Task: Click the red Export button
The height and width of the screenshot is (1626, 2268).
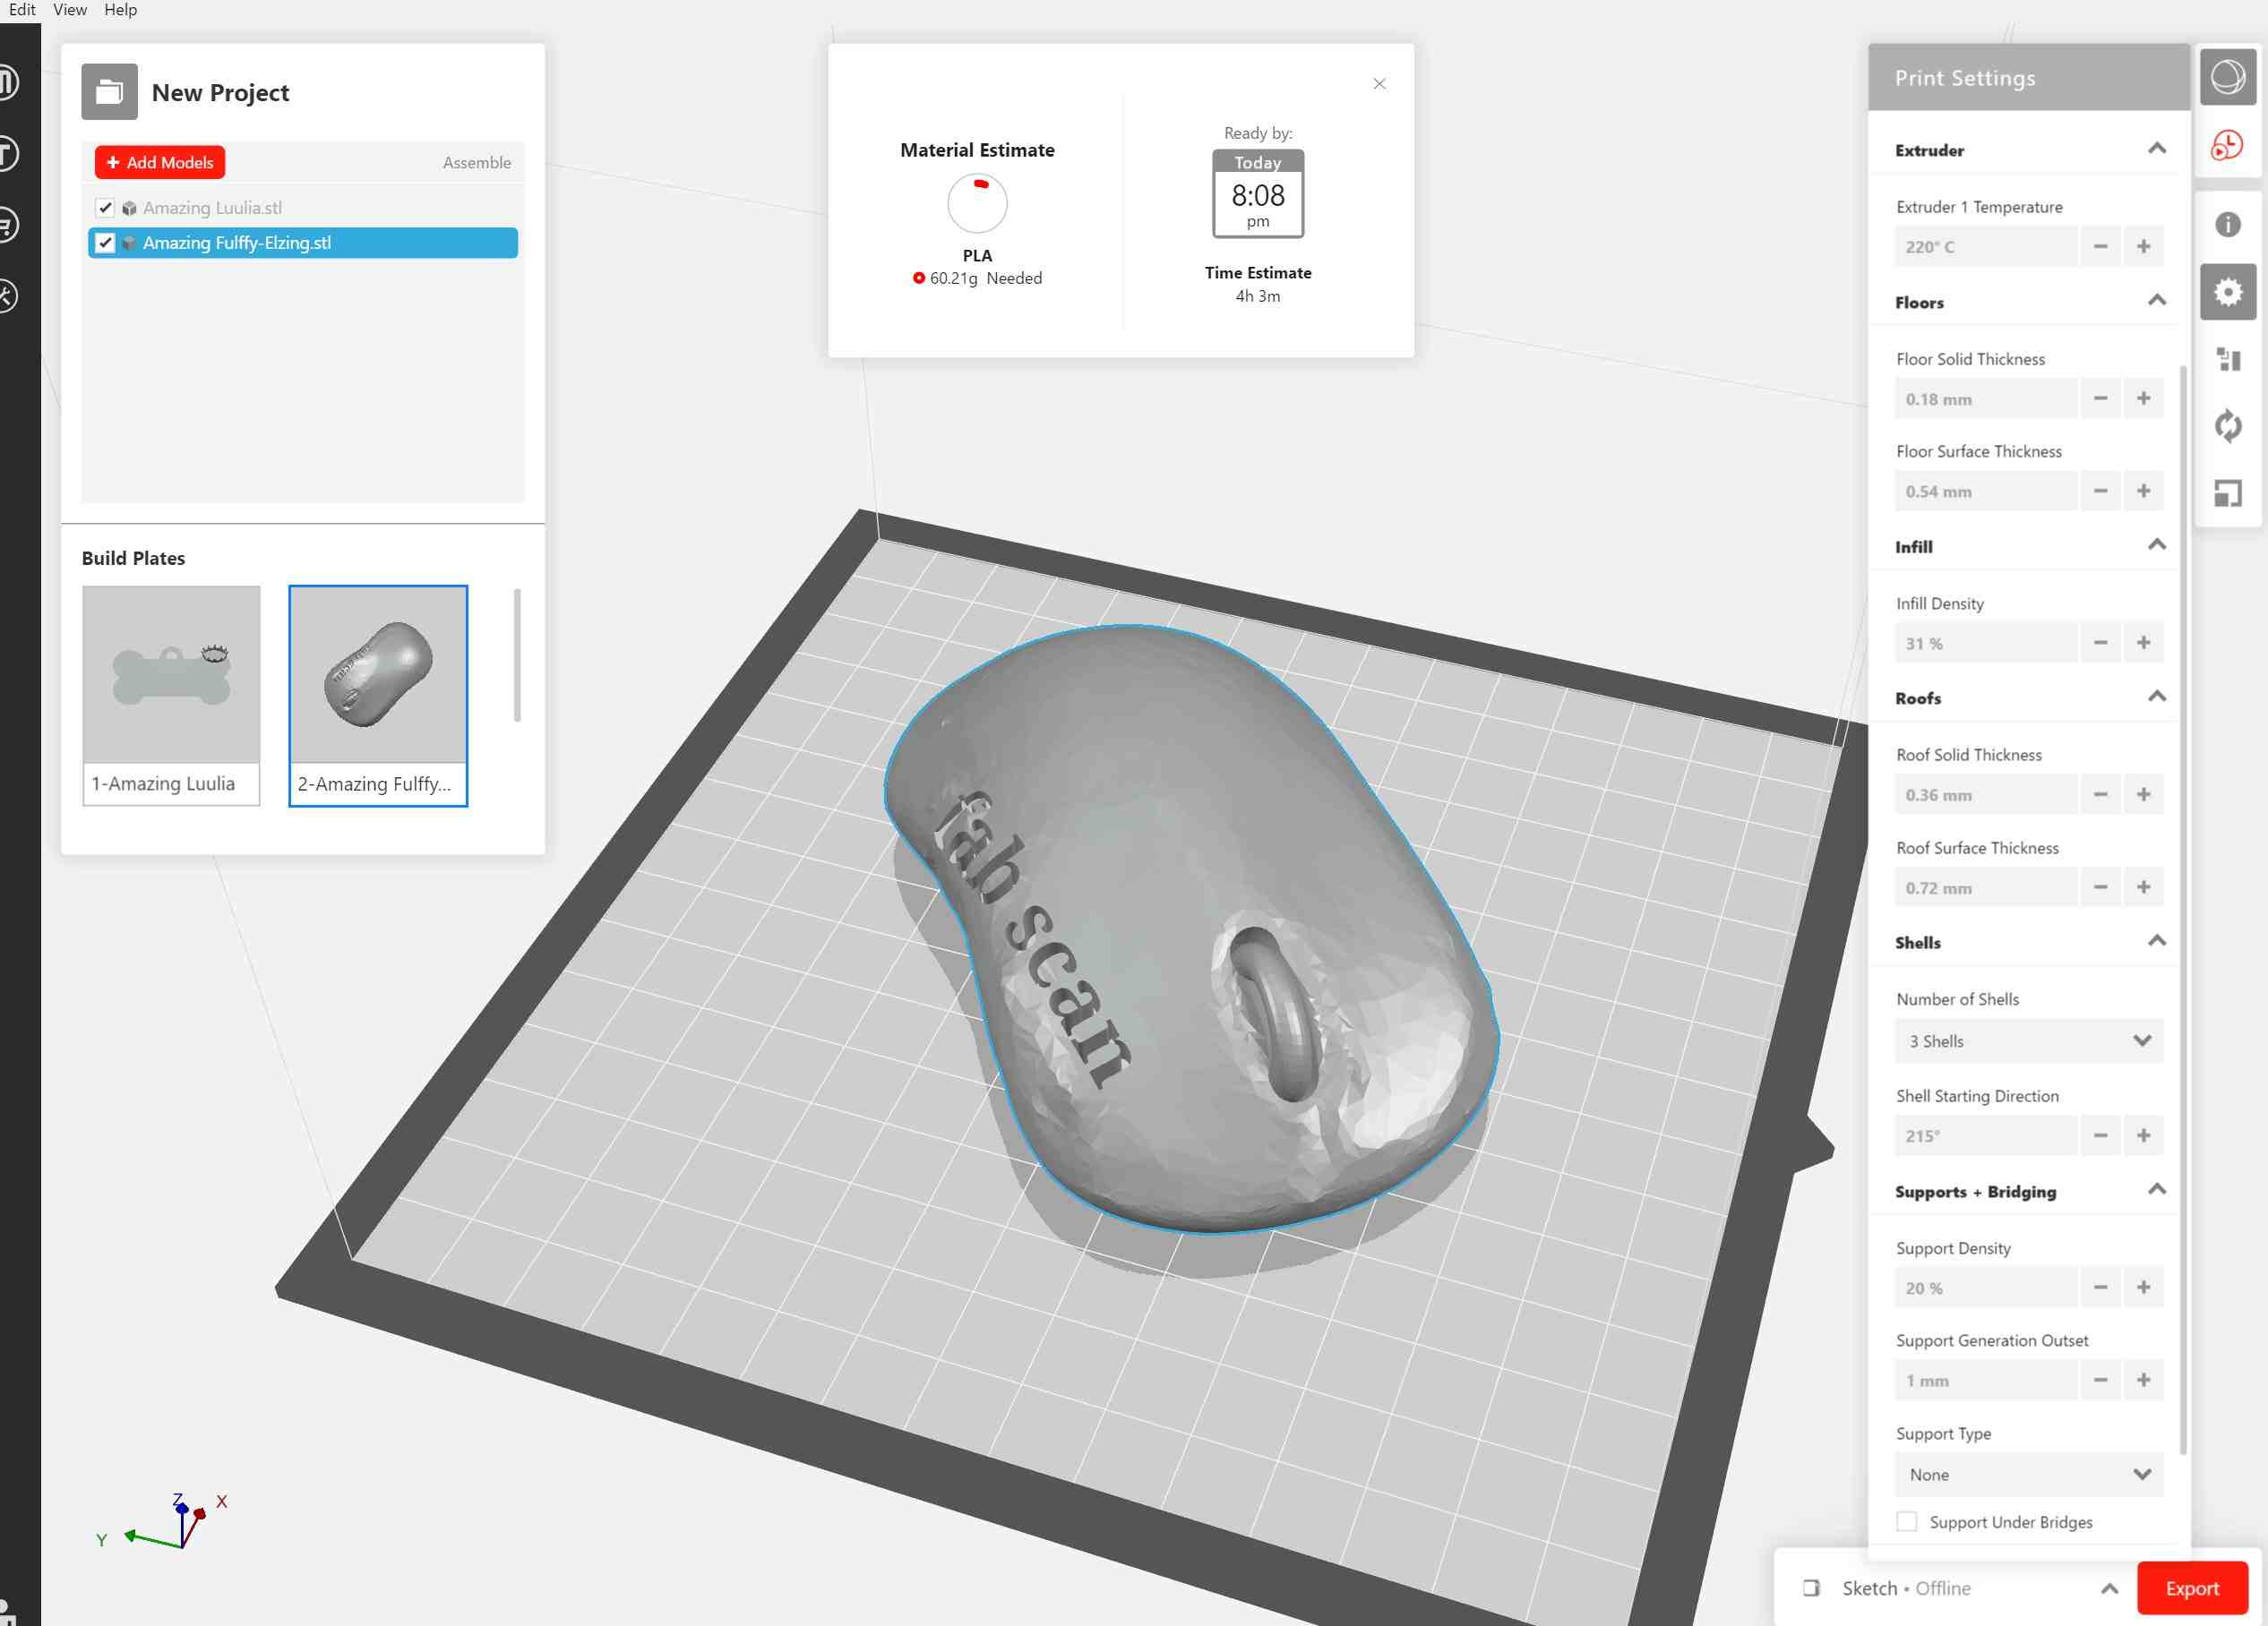Action: coord(2192,1588)
